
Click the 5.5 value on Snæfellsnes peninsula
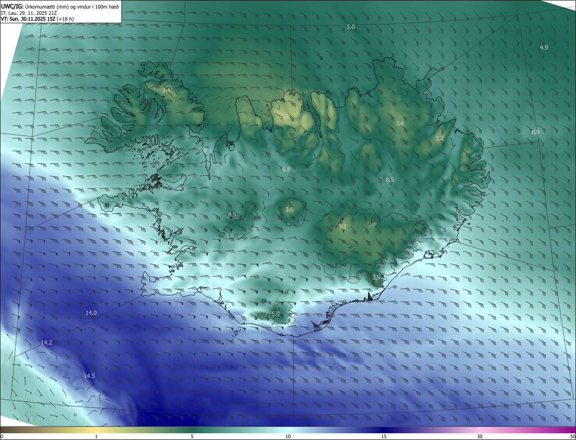123,199
